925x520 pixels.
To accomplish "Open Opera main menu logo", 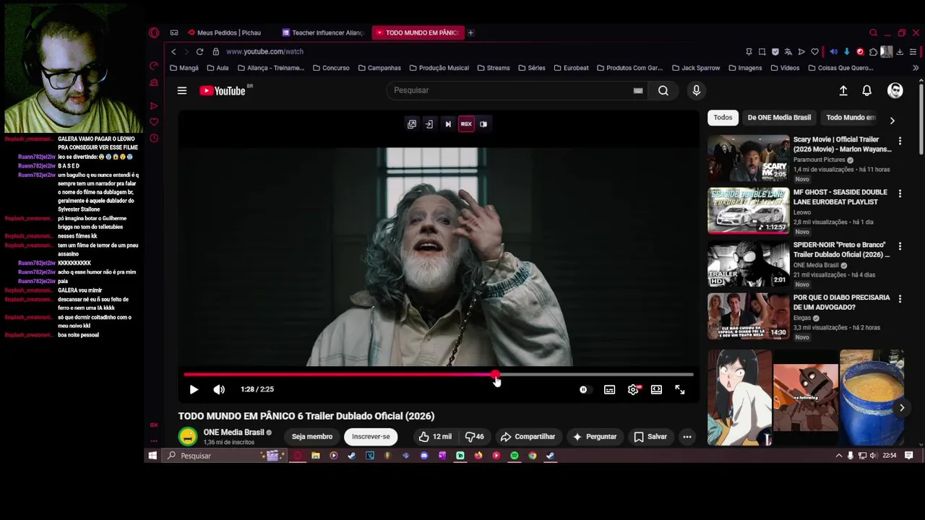I will pyautogui.click(x=154, y=32).
